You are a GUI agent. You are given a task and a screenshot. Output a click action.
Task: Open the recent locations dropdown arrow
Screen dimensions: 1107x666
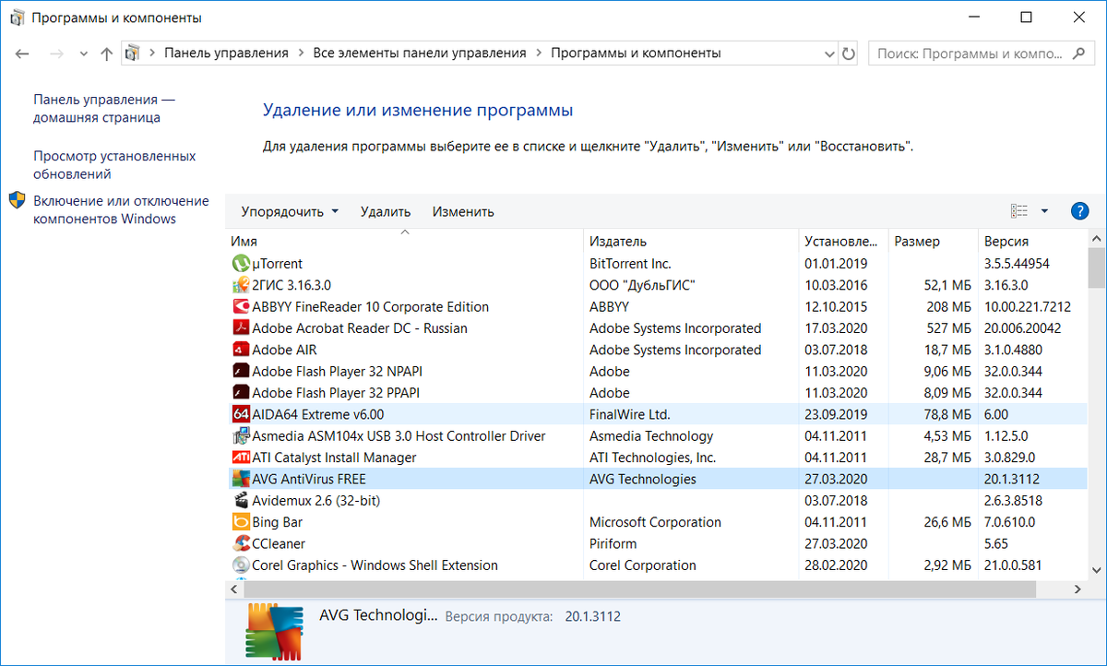(84, 54)
